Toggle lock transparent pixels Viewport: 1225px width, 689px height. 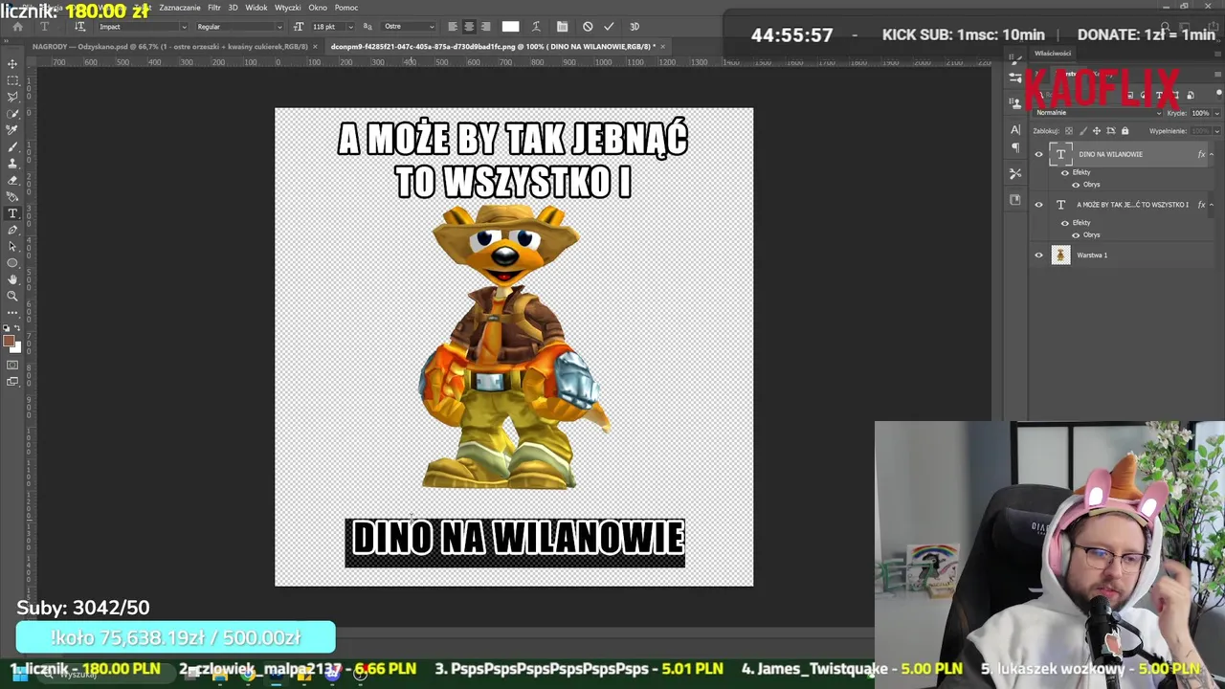pyautogui.click(x=1069, y=131)
